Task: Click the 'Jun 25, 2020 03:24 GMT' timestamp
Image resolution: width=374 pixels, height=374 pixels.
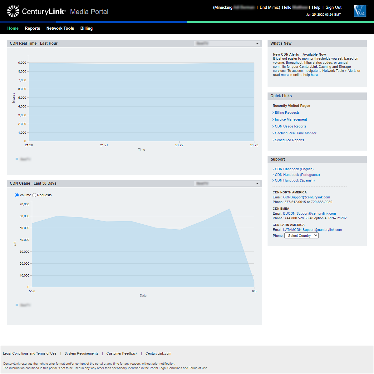Action: 323,15
